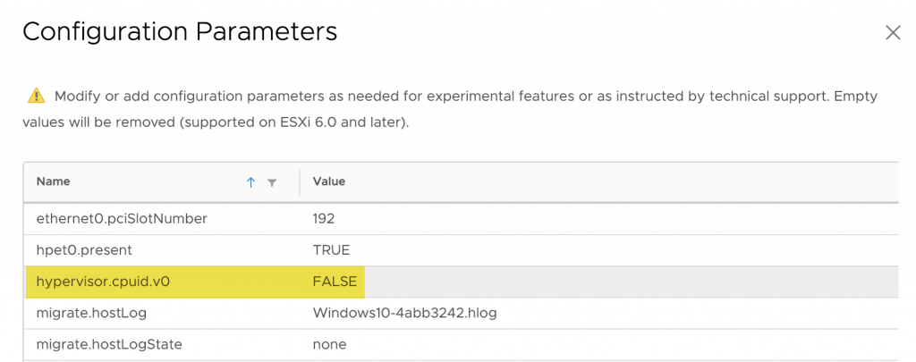Click the Configuration Parameters dialog title
Image resolution: width=916 pixels, height=362 pixels.
pyautogui.click(x=179, y=32)
